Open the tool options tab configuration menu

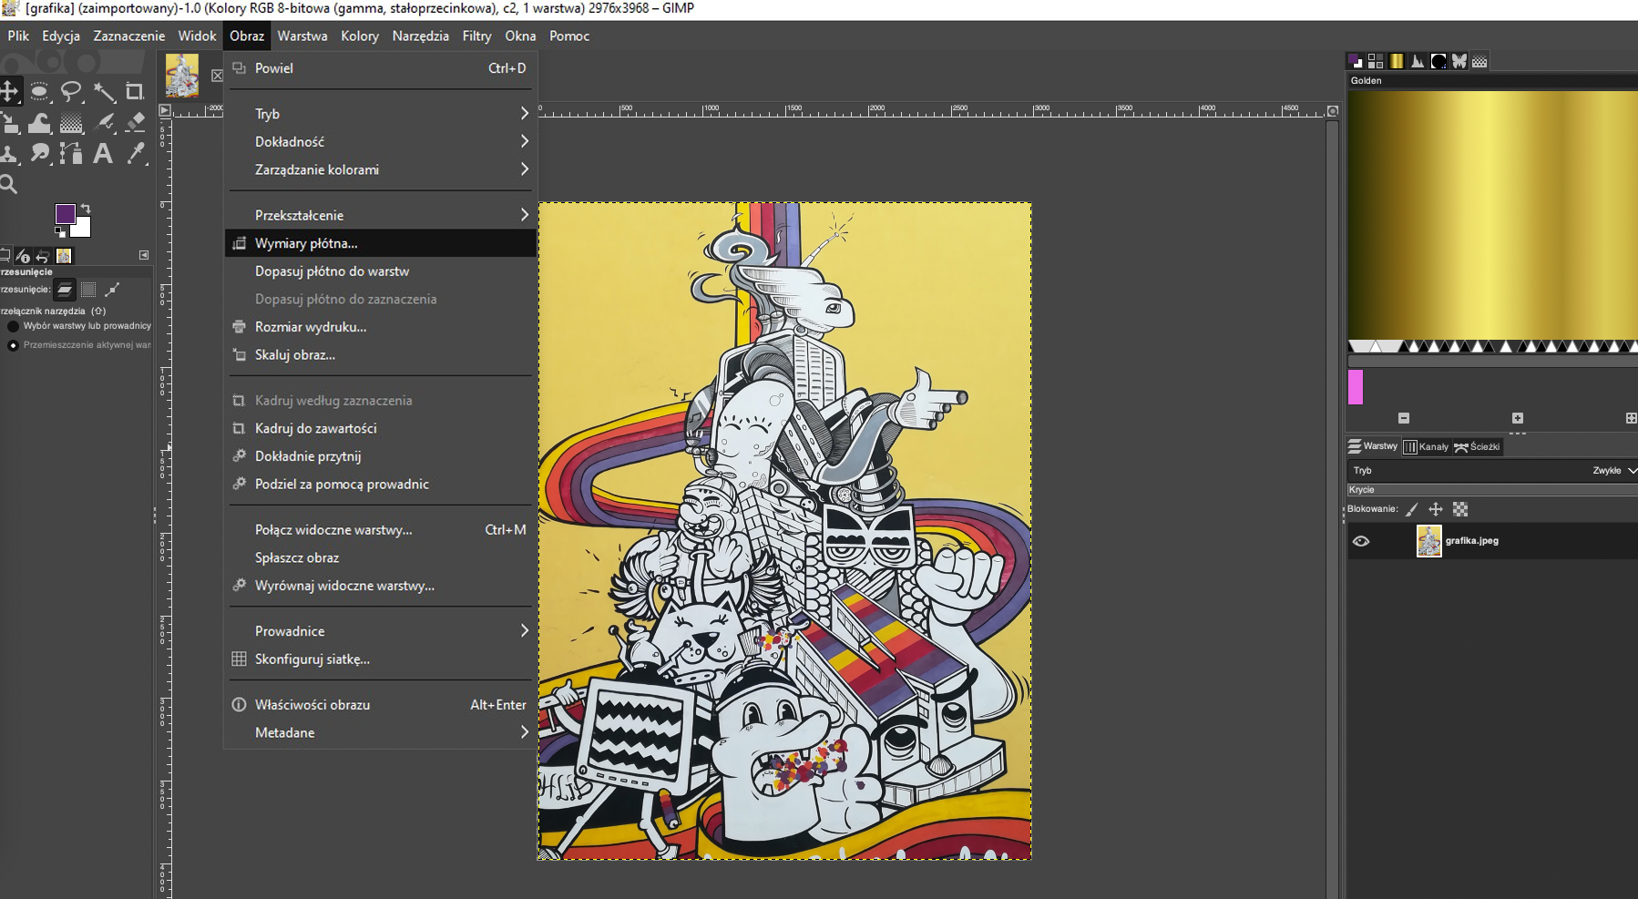click(144, 255)
